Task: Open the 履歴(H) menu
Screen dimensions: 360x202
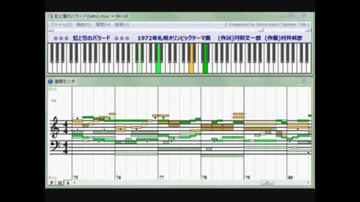Action: point(103,25)
